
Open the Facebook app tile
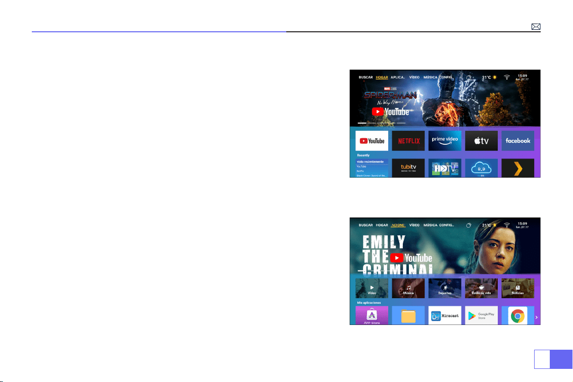click(x=518, y=141)
